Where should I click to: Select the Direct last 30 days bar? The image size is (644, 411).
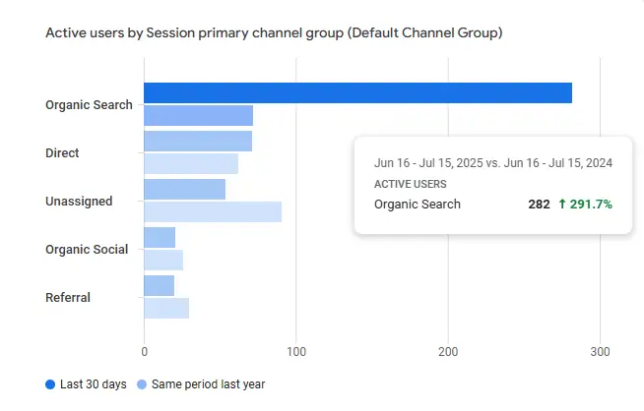(198, 141)
